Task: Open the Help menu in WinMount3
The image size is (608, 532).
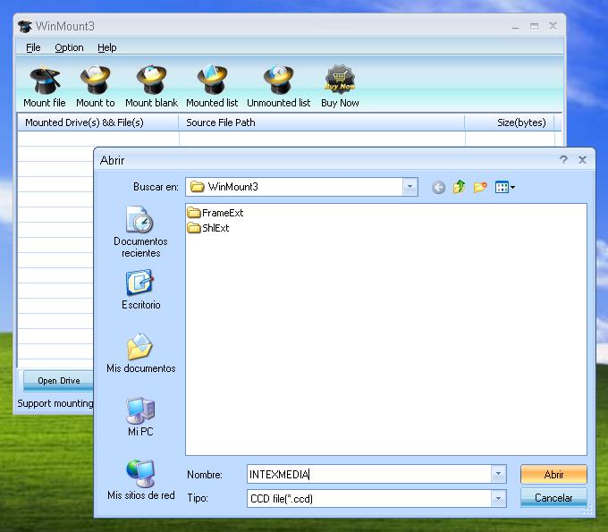Action: pyautogui.click(x=106, y=47)
